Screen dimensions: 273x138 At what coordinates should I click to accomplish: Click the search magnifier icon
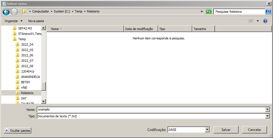click(268, 12)
